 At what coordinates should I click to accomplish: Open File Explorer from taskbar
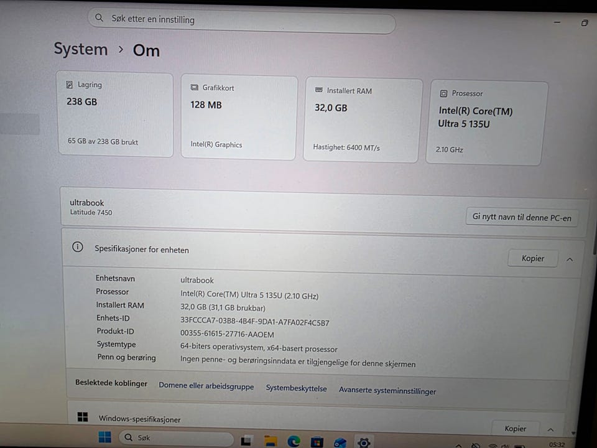tap(271, 441)
